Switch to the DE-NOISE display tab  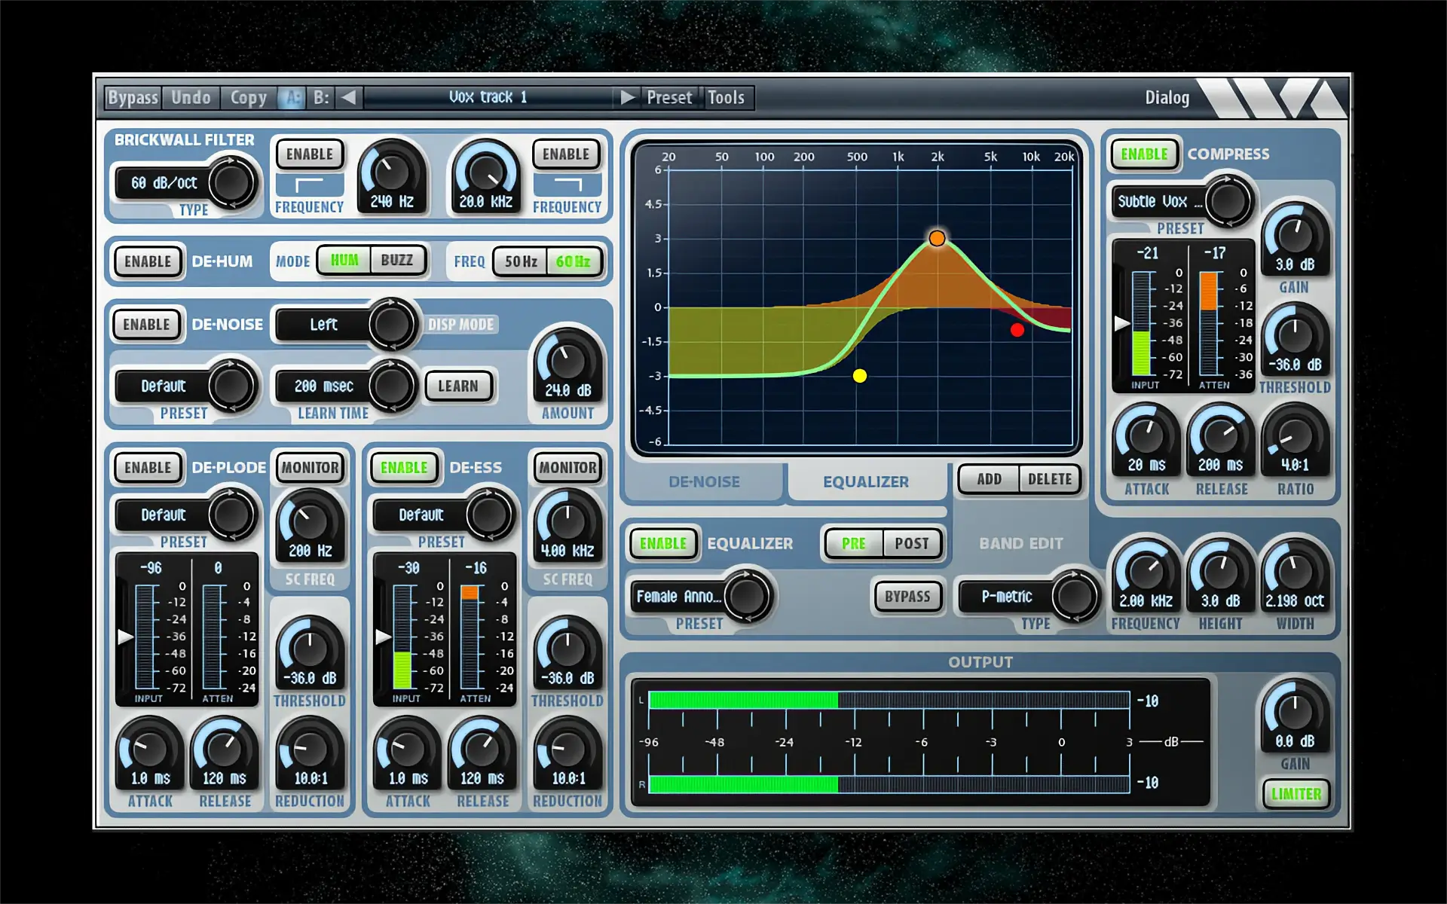(x=704, y=481)
